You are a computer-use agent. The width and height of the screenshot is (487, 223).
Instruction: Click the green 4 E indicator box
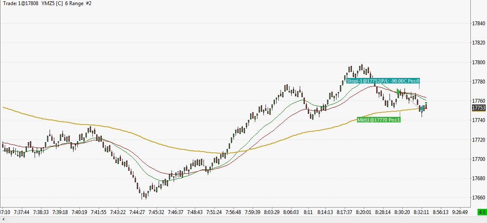482,212
